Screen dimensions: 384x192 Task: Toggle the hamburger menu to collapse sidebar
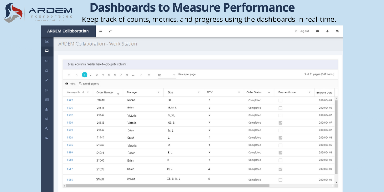click(x=100, y=31)
